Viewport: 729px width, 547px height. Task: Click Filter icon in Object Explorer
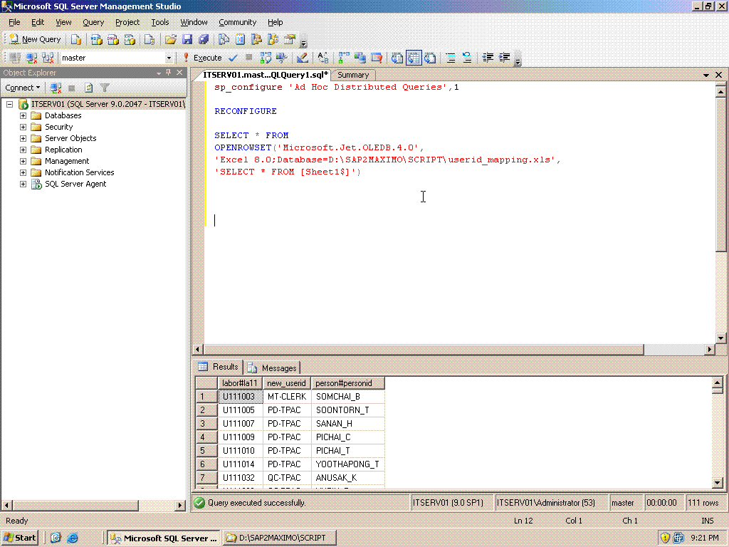point(105,88)
